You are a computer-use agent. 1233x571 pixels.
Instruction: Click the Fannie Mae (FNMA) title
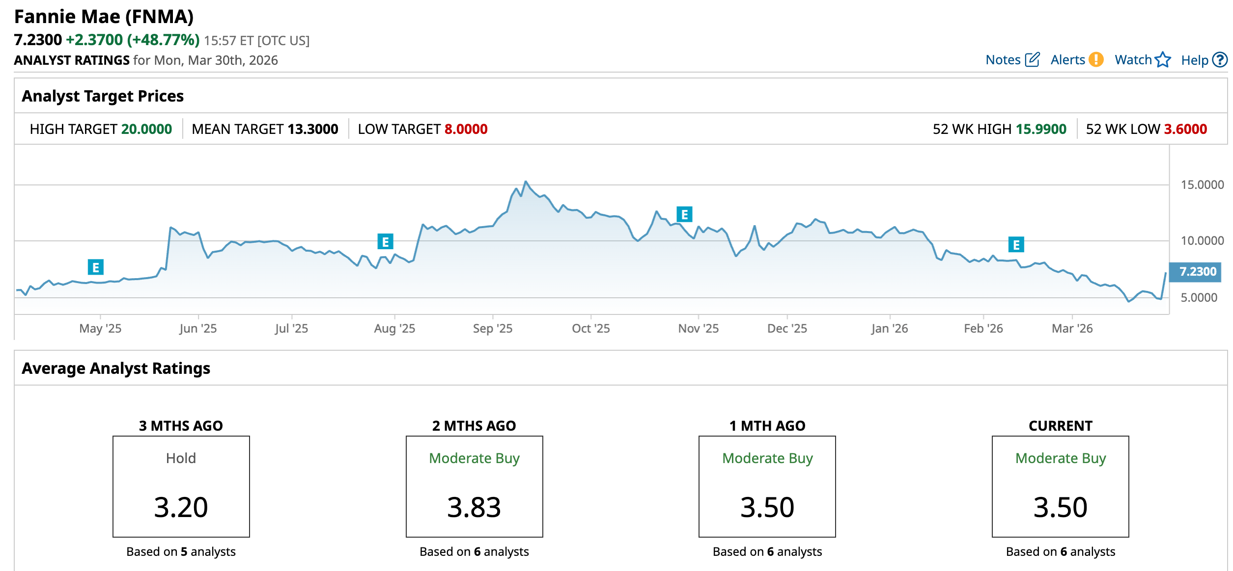click(x=104, y=17)
